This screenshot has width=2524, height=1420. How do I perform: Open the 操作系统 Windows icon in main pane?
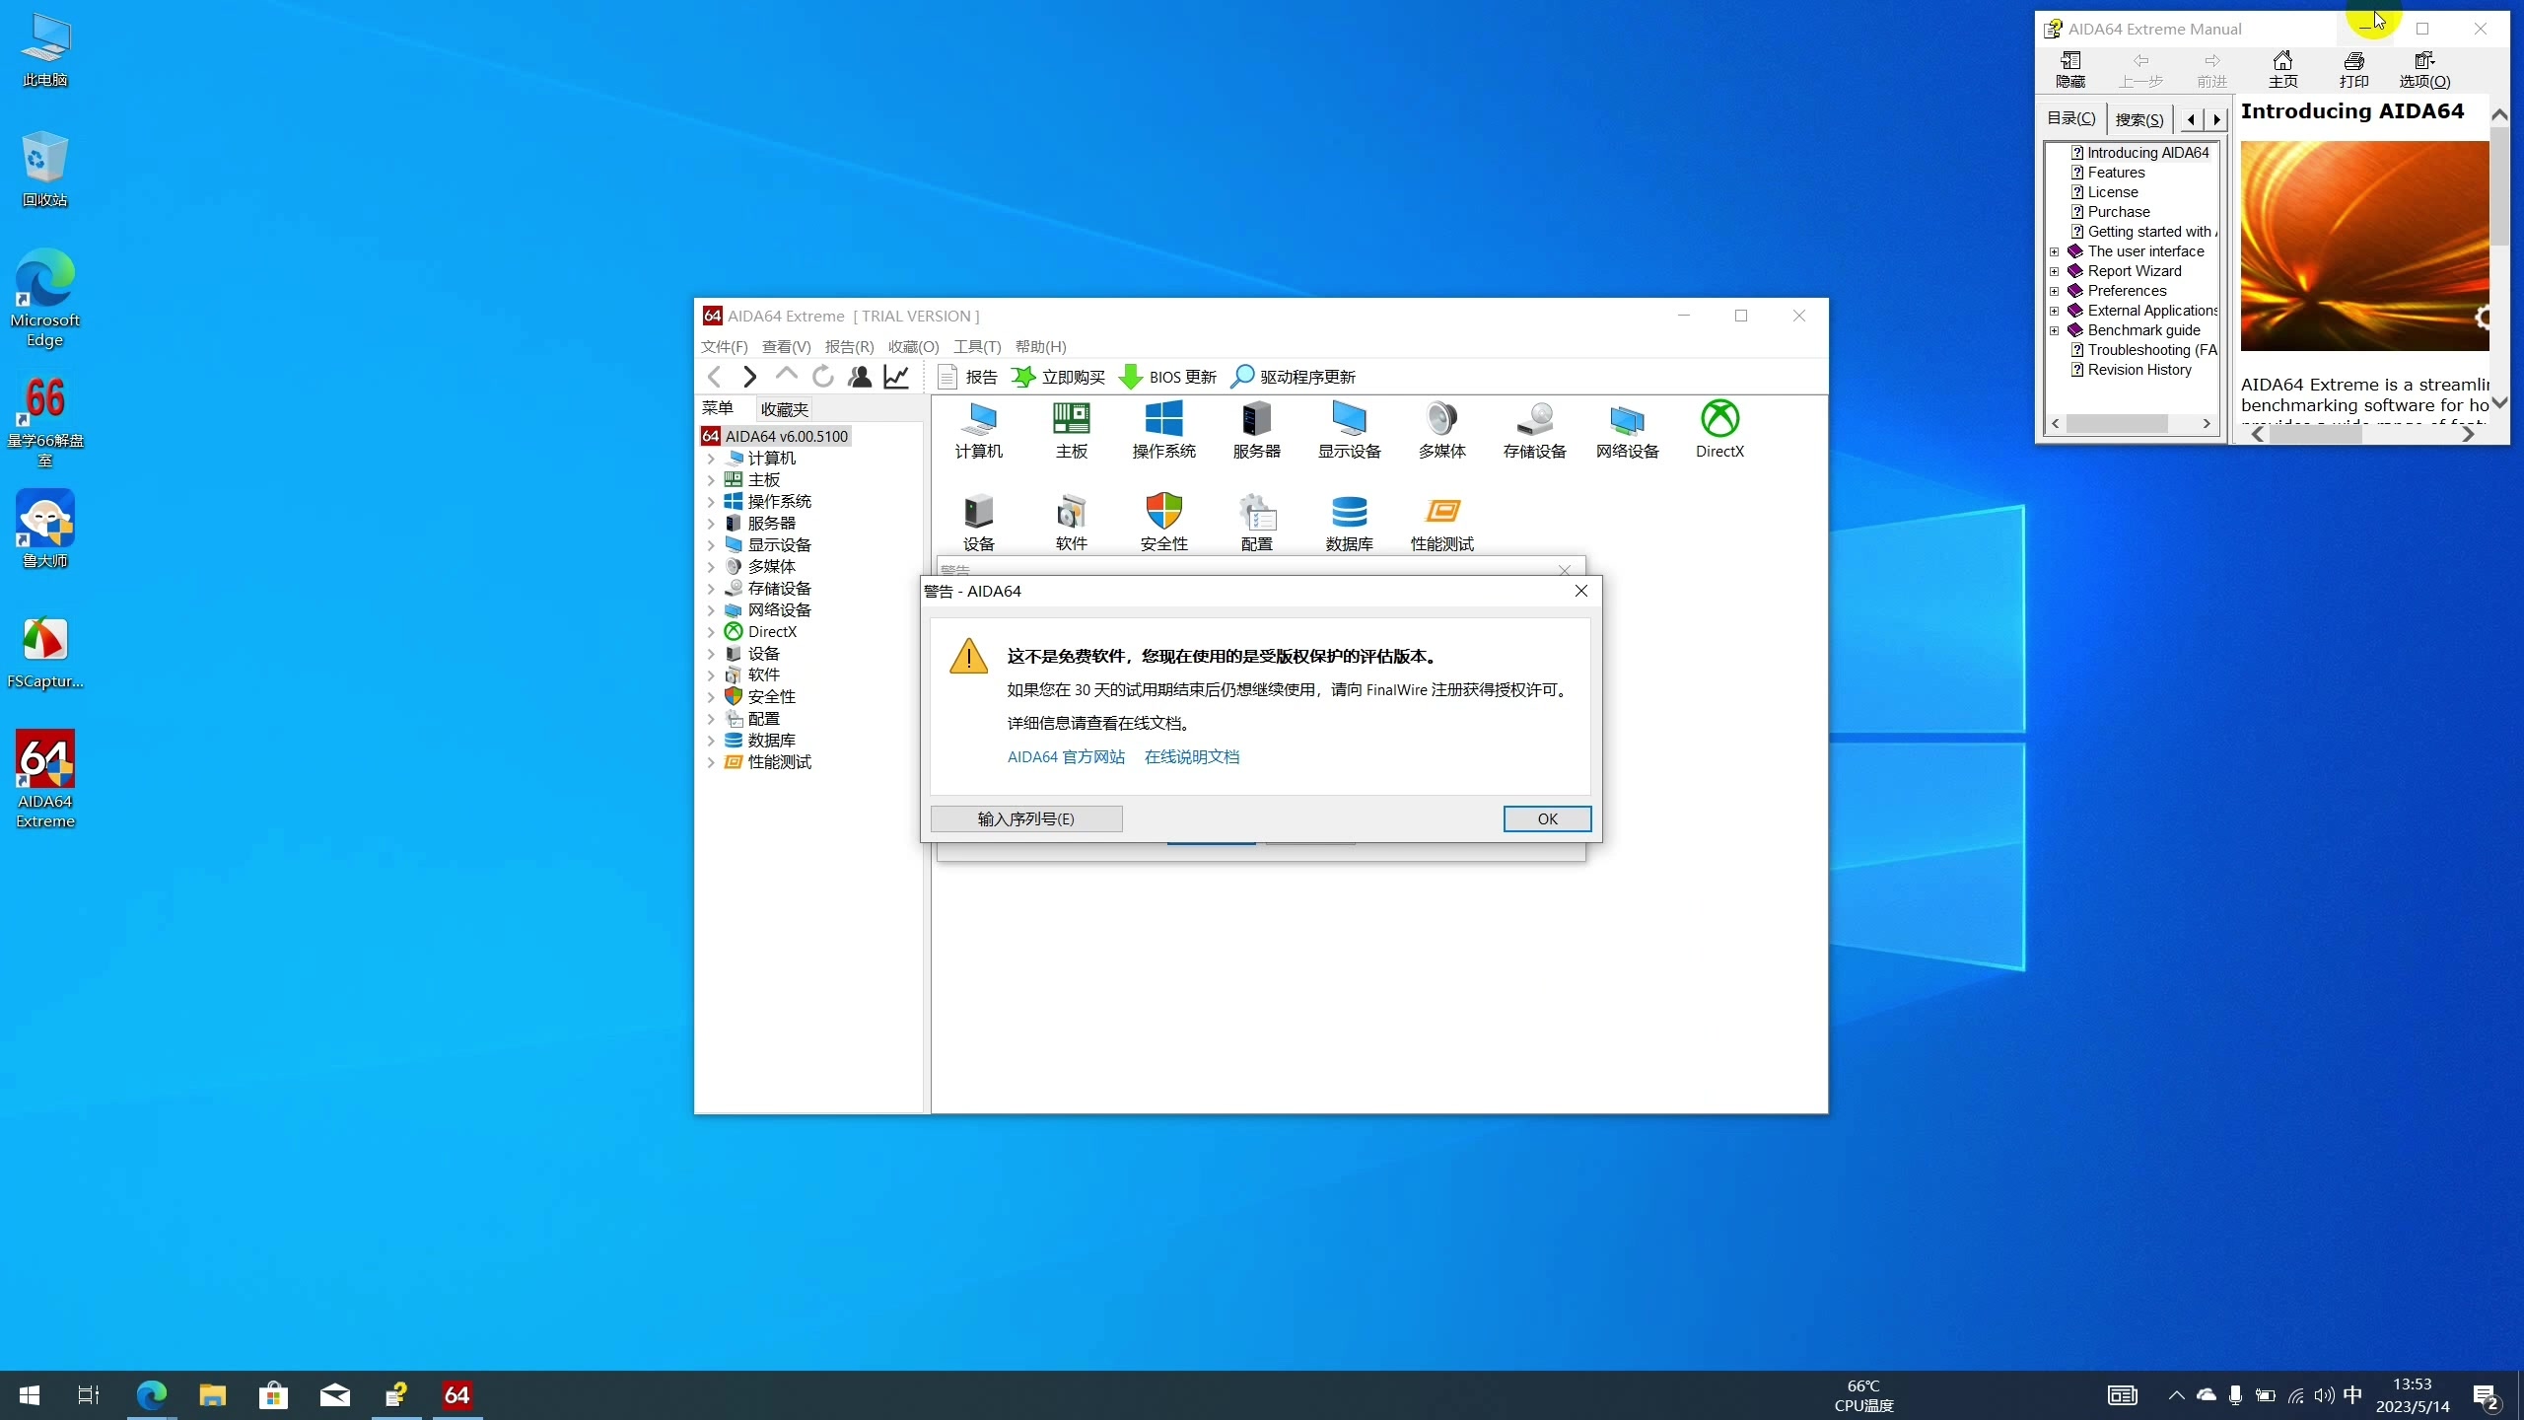point(1163,430)
